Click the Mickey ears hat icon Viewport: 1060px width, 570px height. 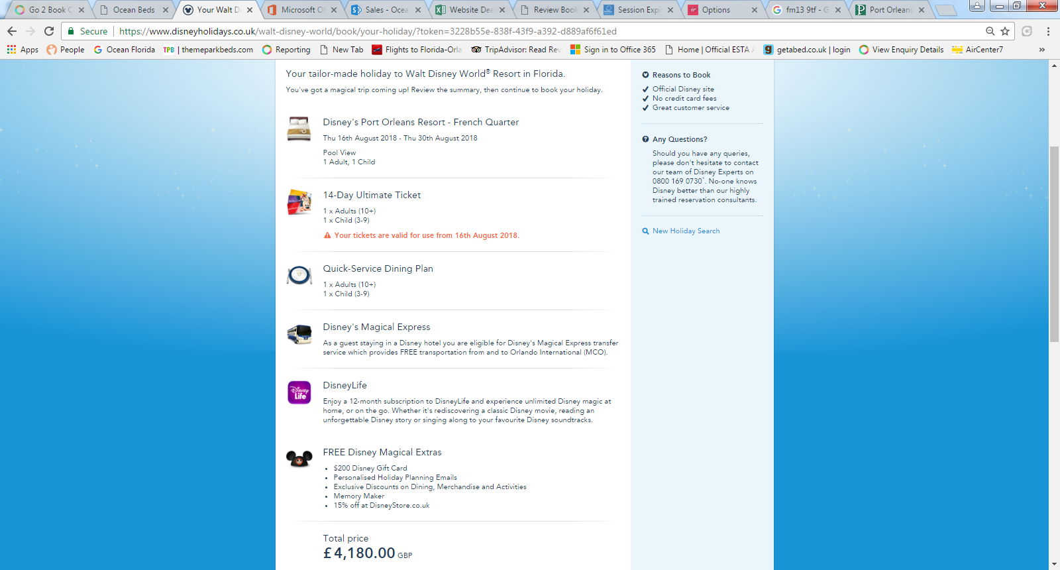coord(299,459)
